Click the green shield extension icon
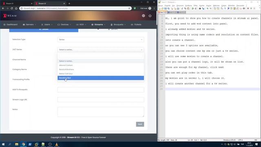The image size is (261, 147). pos(135,8)
